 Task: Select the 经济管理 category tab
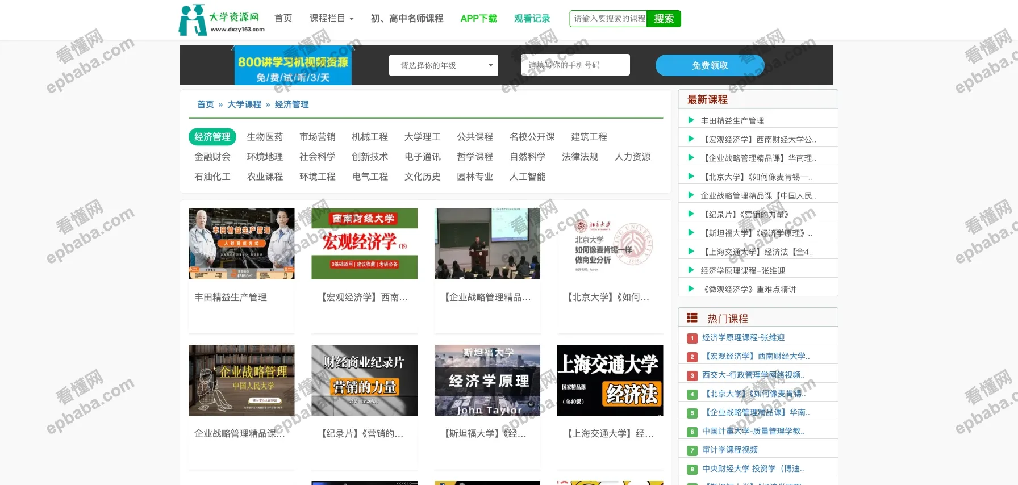[212, 137]
